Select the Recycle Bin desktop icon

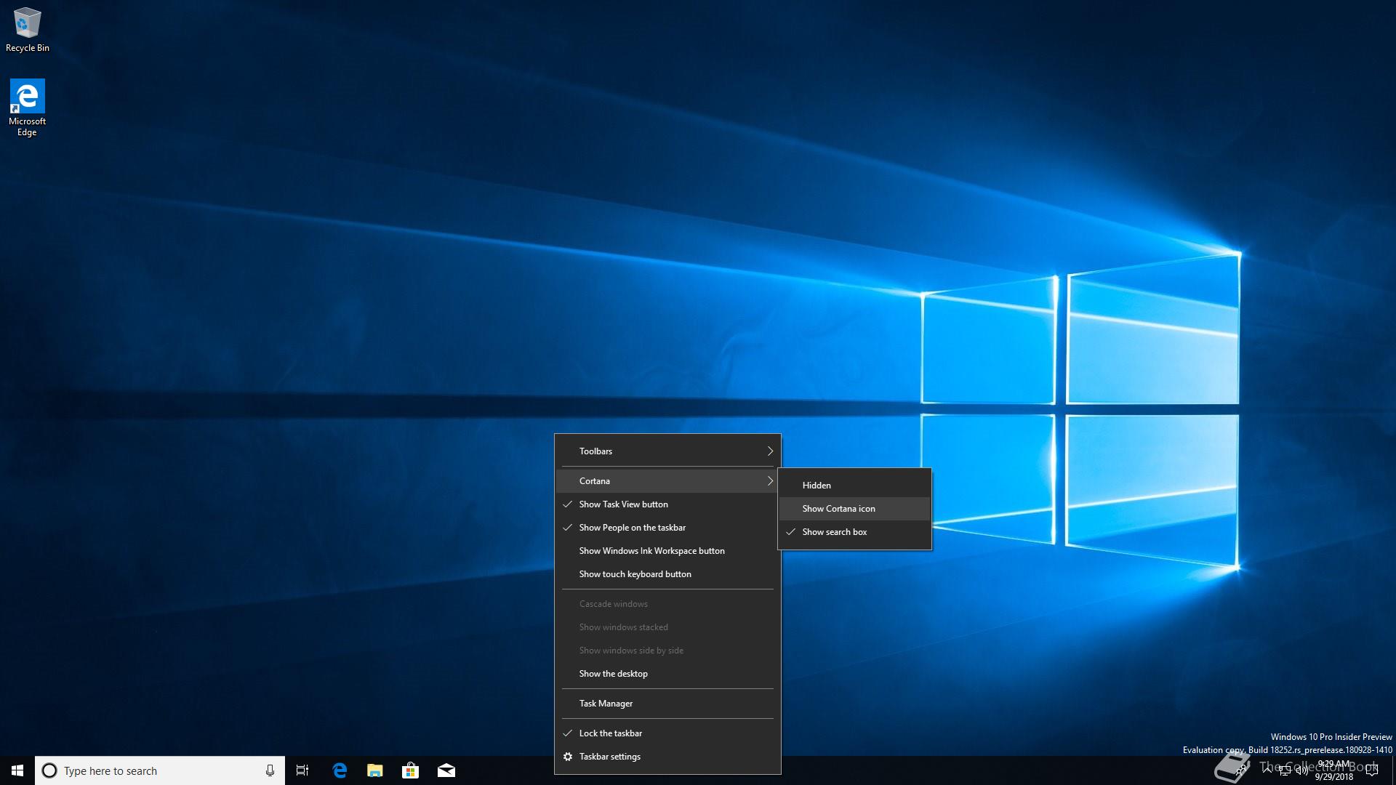(x=28, y=30)
